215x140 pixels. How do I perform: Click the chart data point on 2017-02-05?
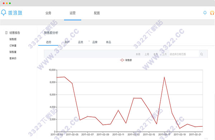[72, 83]
